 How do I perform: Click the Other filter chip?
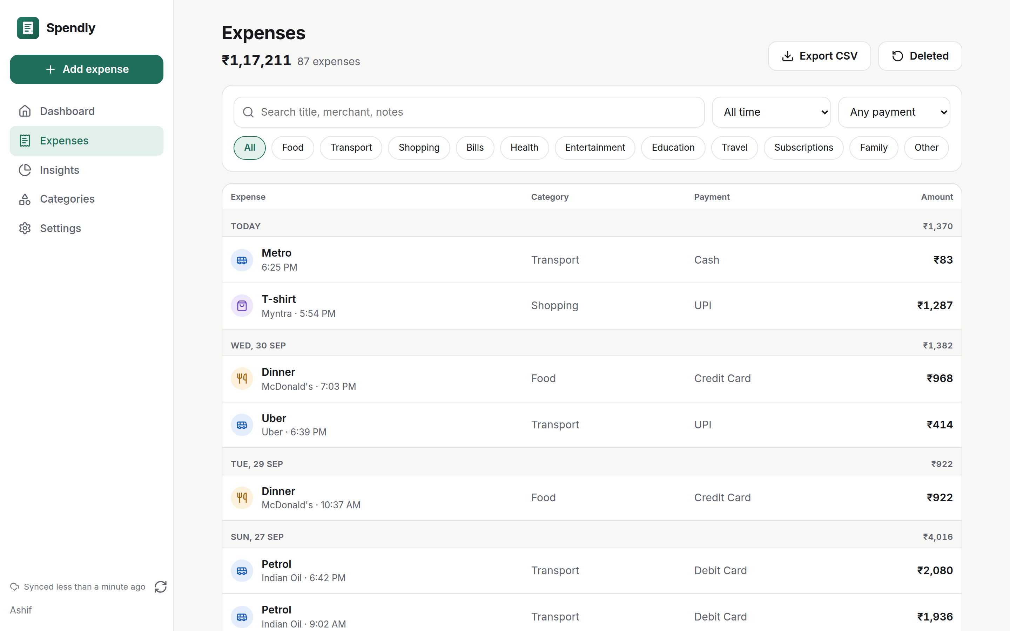click(x=926, y=148)
